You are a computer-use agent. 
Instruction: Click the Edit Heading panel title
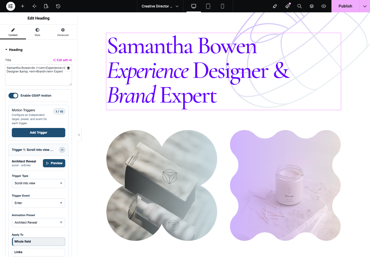click(39, 18)
